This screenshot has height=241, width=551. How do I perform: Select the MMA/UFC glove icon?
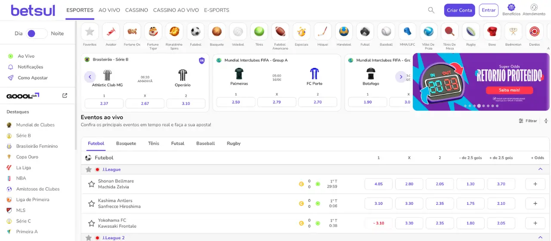click(x=407, y=32)
